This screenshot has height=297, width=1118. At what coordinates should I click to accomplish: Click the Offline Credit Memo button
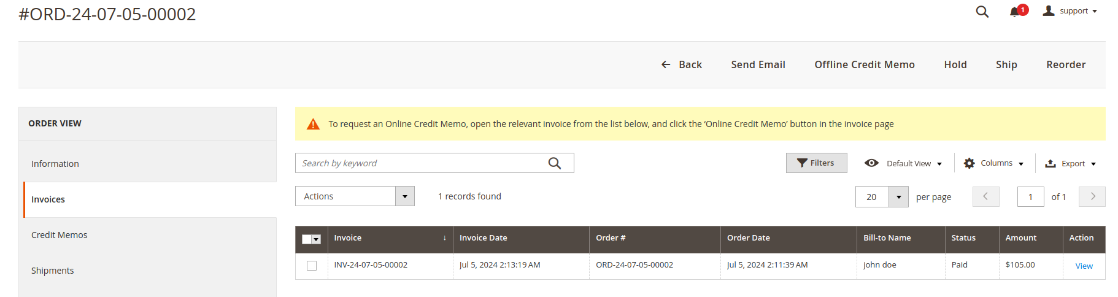click(x=864, y=64)
